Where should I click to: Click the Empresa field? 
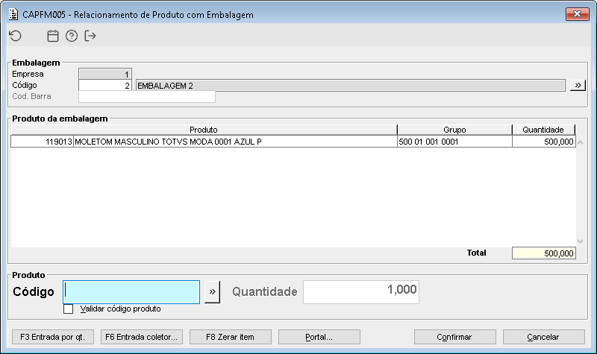[x=105, y=74]
